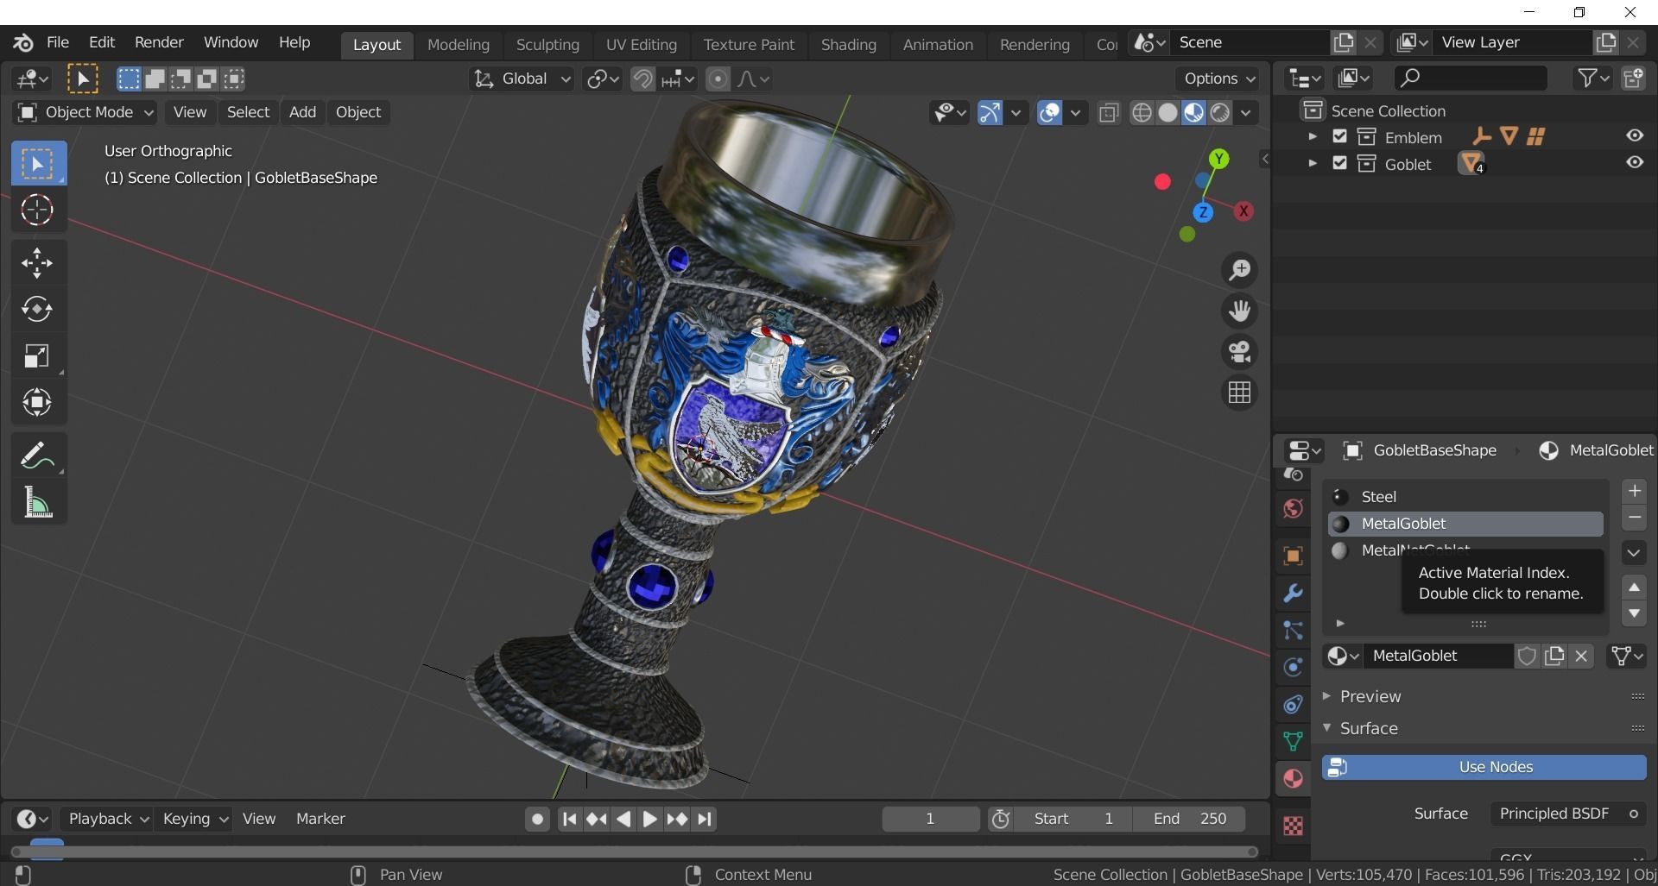Toggle snapping magnet
The image size is (1658, 886).
(x=642, y=79)
